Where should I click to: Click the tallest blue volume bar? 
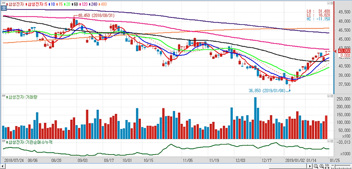coord(255,118)
